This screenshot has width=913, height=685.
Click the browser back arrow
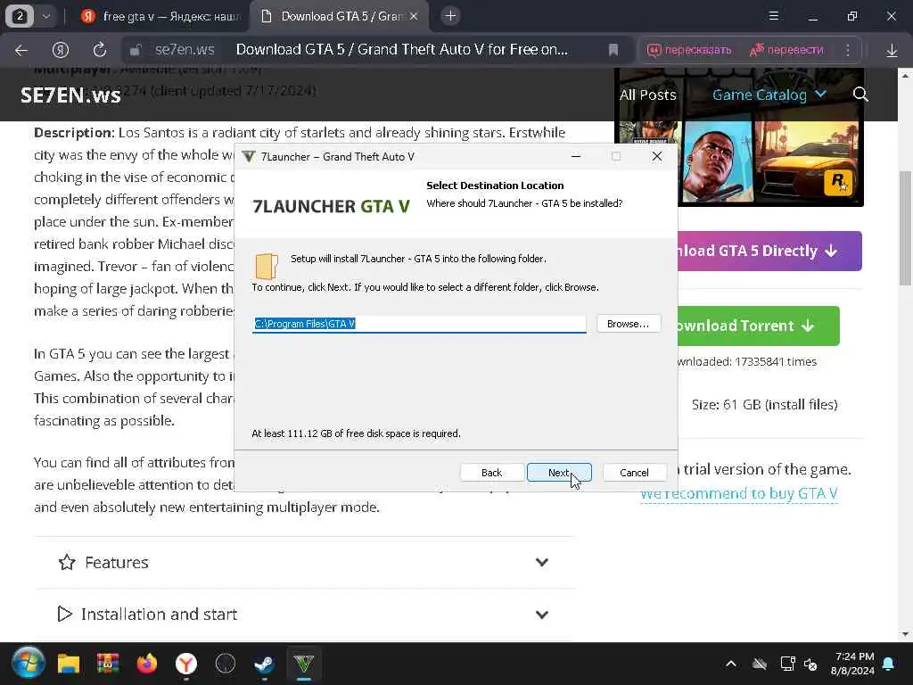click(21, 50)
